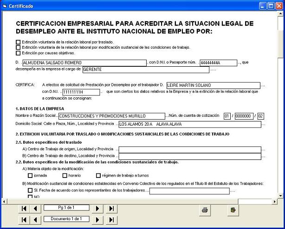Go to previous document button
The image size is (285, 229).
coord(35,220)
